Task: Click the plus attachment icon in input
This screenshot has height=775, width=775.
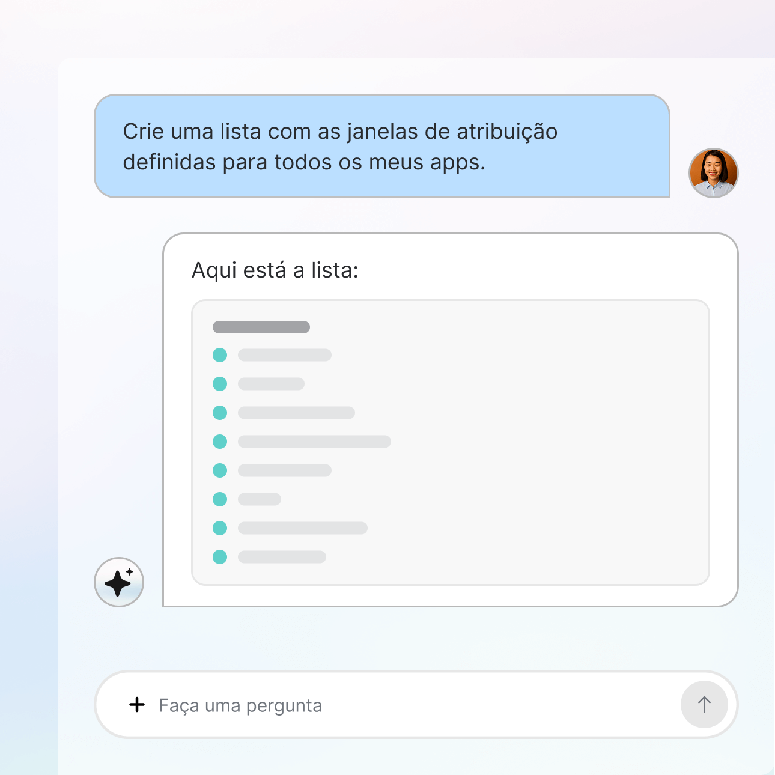Action: pyautogui.click(x=137, y=705)
